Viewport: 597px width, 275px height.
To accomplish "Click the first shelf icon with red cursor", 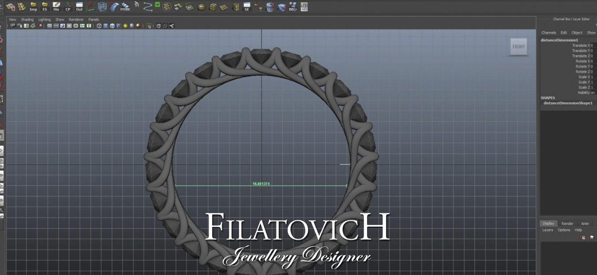I will 10,7.
